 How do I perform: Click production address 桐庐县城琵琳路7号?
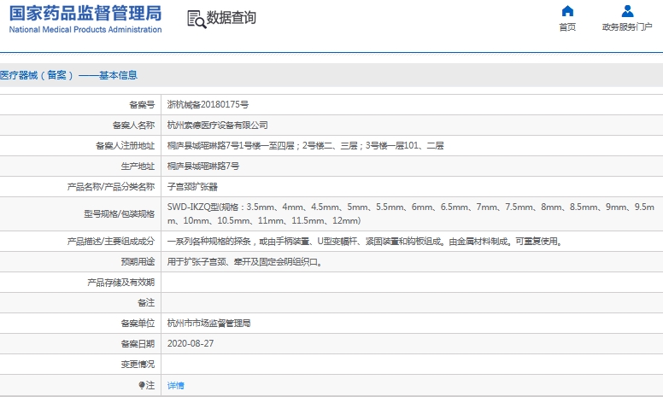[203, 166]
